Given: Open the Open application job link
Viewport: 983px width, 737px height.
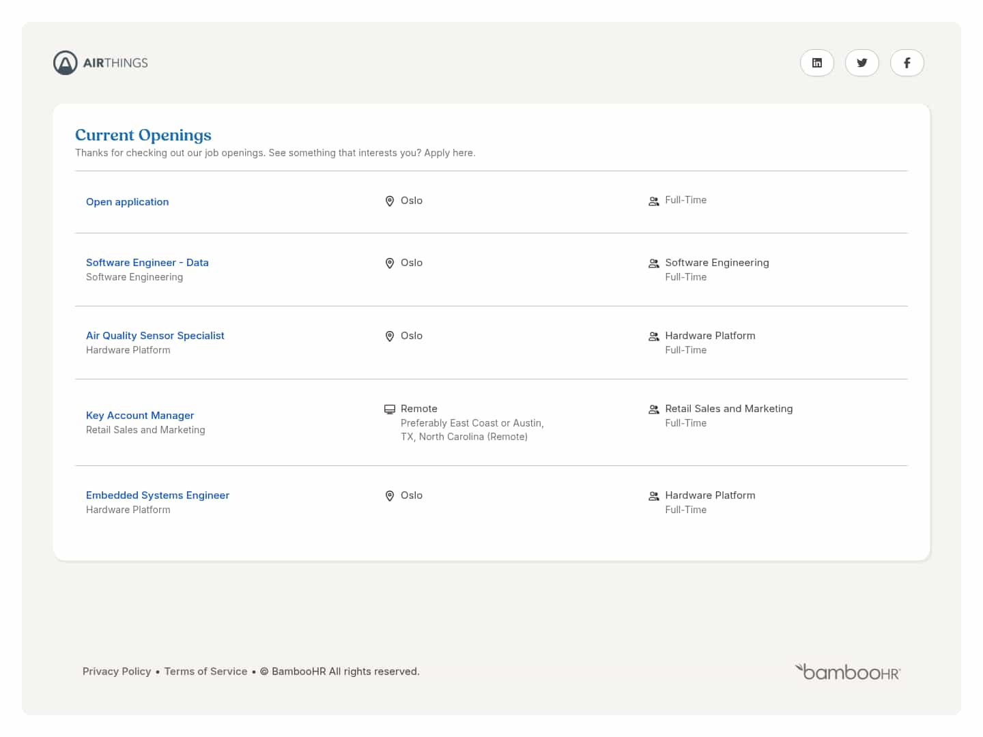Looking at the screenshot, I should coord(128,202).
